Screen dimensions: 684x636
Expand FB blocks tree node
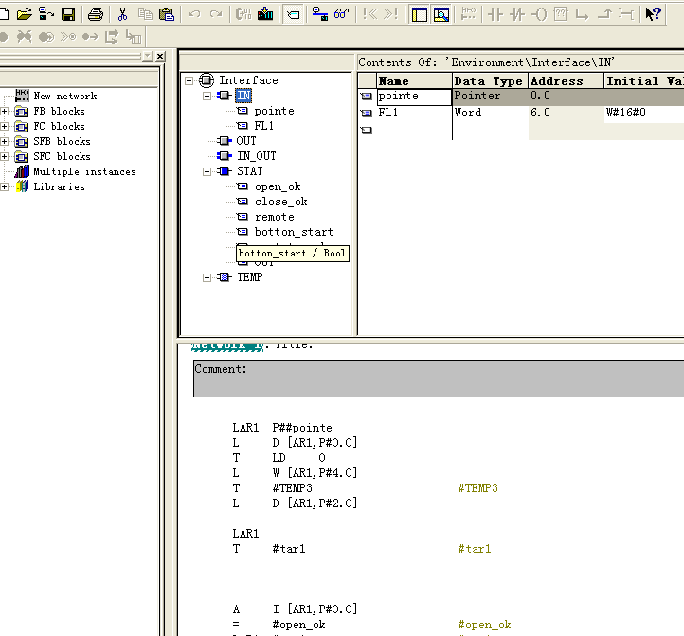(x=4, y=111)
